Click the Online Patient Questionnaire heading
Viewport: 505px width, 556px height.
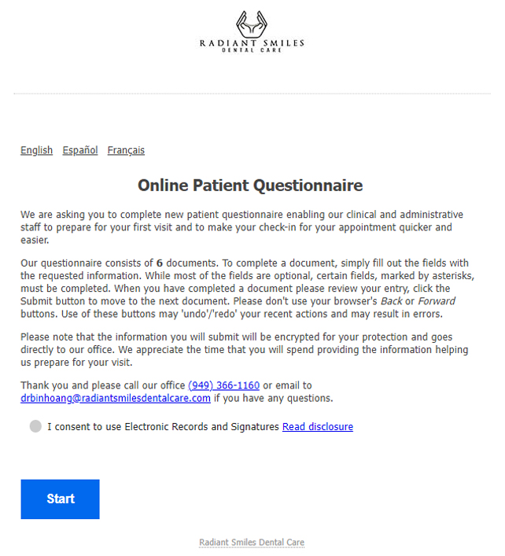(250, 186)
